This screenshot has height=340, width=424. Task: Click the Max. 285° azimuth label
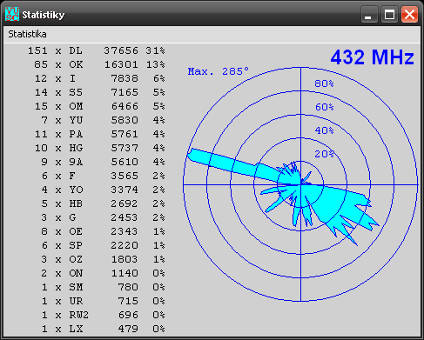219,71
